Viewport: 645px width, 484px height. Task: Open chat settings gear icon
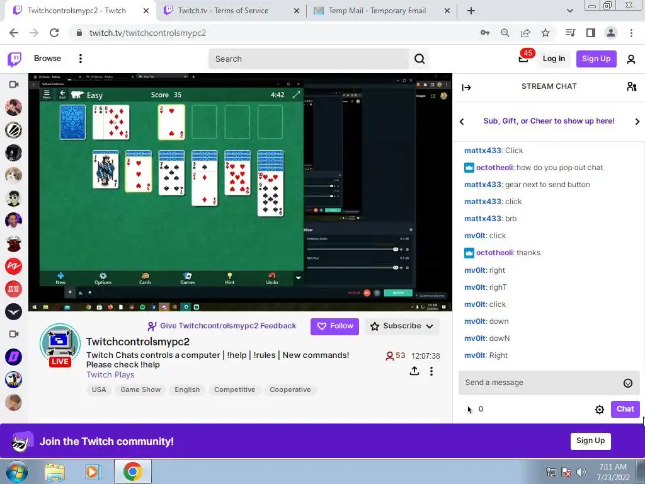point(600,409)
